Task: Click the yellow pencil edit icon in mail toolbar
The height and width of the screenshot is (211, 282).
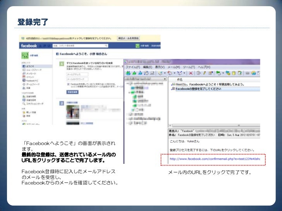Action: tap(205, 73)
